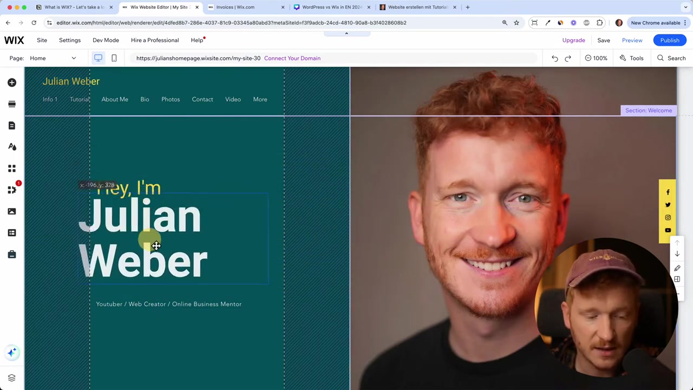Reload the browser page
Viewport: 693px width, 390px height.
[x=34, y=23]
